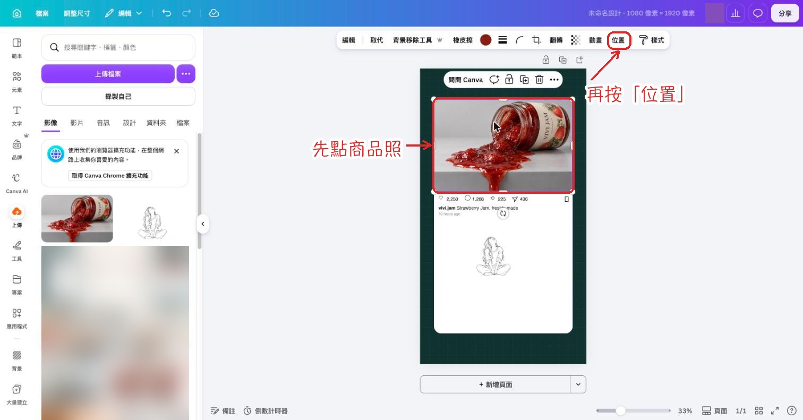Select the crop tool in toolbar
Screen dimensions: 803x420
coord(536,40)
